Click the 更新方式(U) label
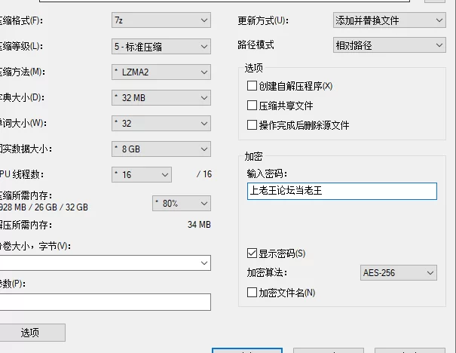The image size is (456, 353). click(x=263, y=20)
